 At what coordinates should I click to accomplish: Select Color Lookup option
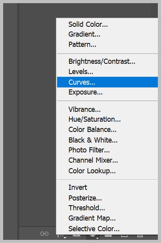point(107,171)
